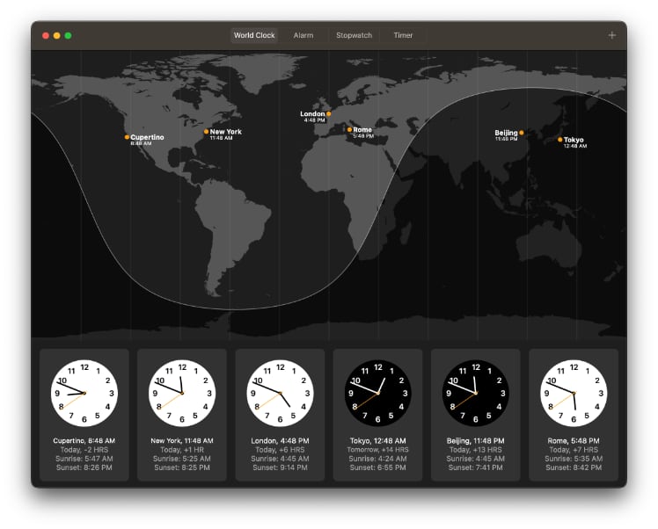Screen dimensions: 658x529
Task: Click the New York clock tile
Action: click(182, 415)
